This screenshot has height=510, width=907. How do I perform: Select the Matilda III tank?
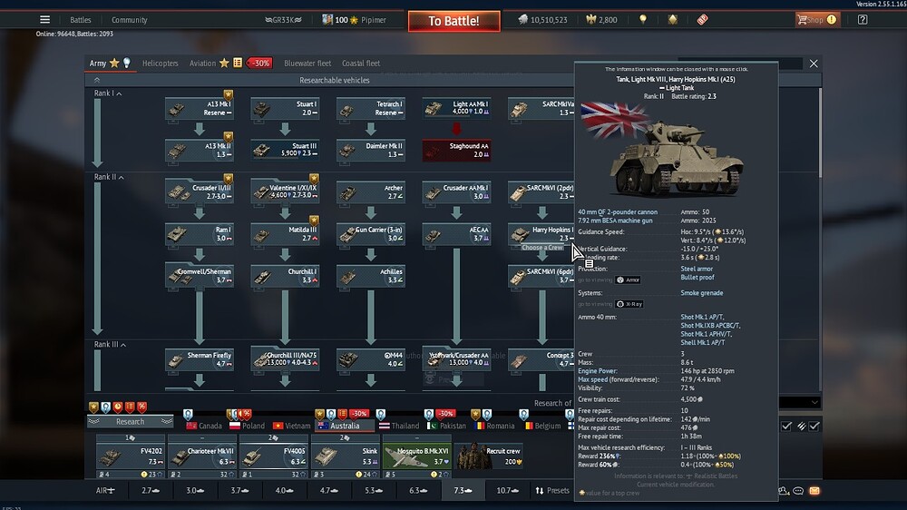pos(285,233)
